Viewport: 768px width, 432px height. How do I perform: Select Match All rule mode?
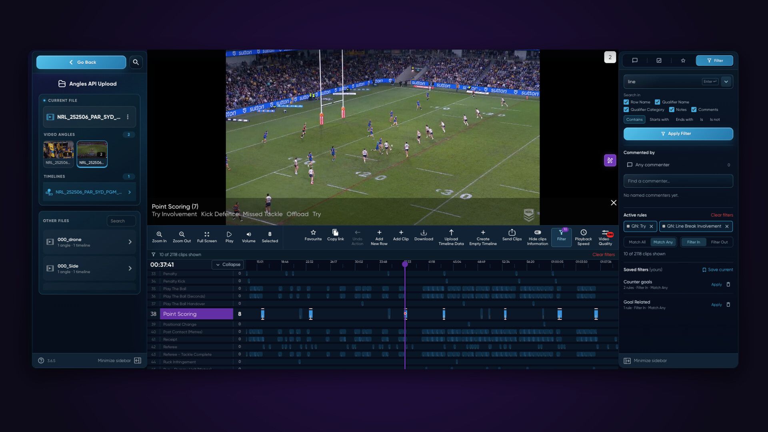click(637, 242)
